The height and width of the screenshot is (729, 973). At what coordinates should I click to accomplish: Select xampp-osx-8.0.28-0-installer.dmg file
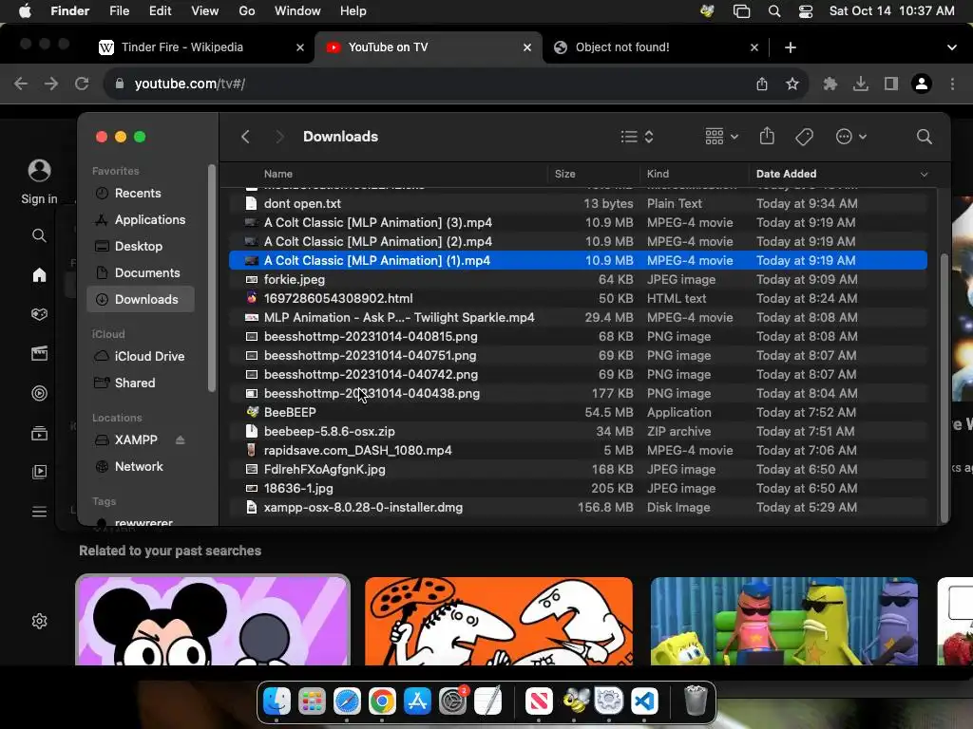click(578, 507)
